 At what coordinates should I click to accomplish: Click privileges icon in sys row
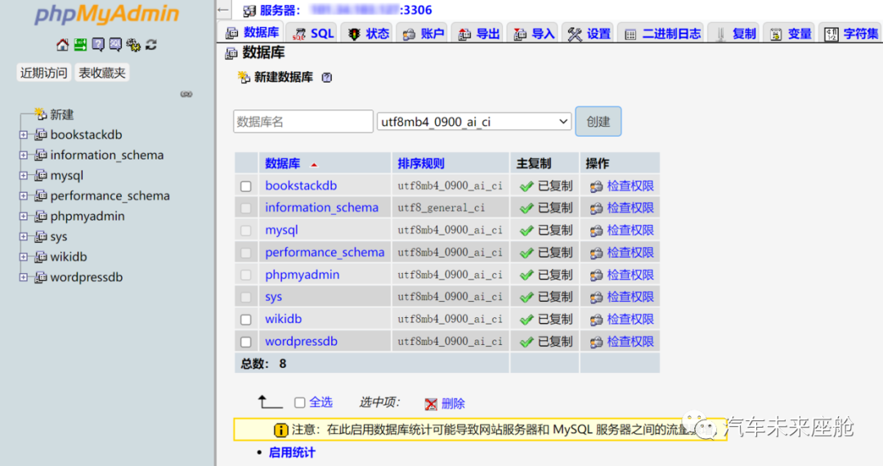[x=596, y=297]
